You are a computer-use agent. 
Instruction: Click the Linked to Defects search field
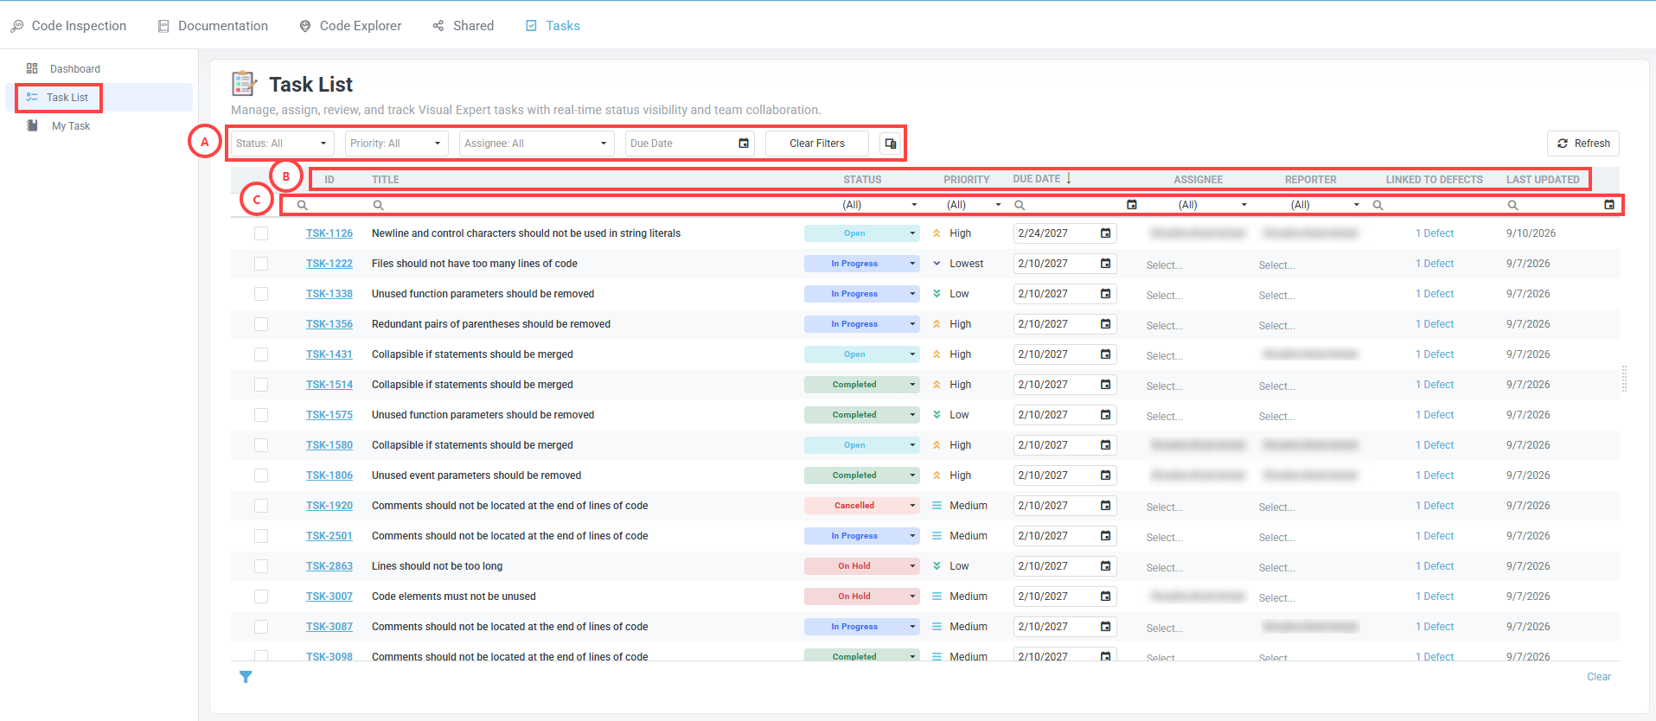click(1435, 205)
